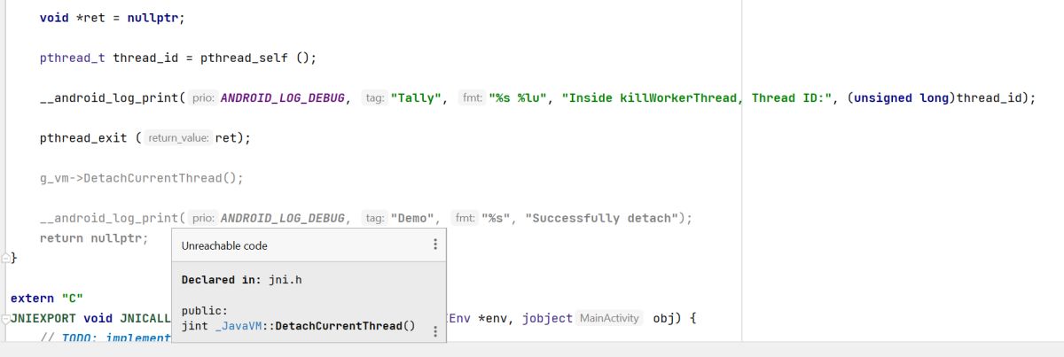Click the pthread_self function call

(x=245, y=58)
